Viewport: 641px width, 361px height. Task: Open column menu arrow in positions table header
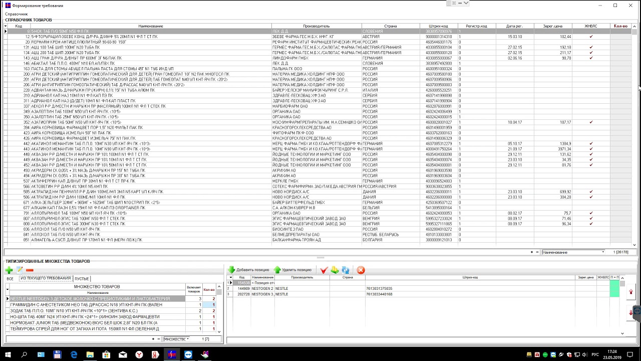[x=231, y=277]
